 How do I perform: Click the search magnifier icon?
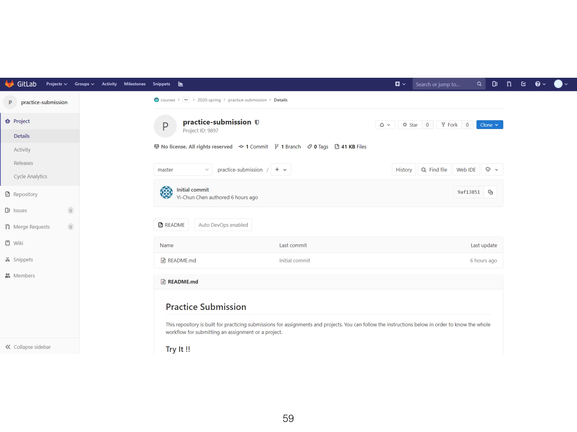479,84
